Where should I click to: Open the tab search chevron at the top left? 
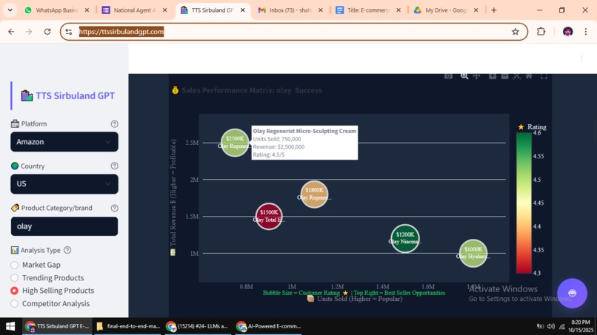[x=10, y=10]
